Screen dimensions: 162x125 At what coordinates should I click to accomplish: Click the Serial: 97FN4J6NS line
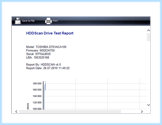tap(38, 54)
